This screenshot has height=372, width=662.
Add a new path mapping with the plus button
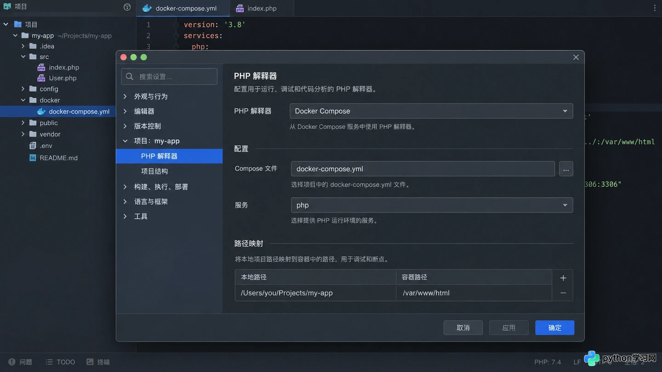pyautogui.click(x=563, y=278)
